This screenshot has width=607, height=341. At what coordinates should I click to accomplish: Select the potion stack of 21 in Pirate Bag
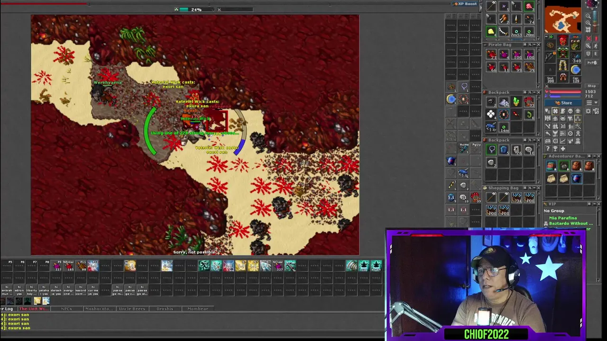pos(491,54)
